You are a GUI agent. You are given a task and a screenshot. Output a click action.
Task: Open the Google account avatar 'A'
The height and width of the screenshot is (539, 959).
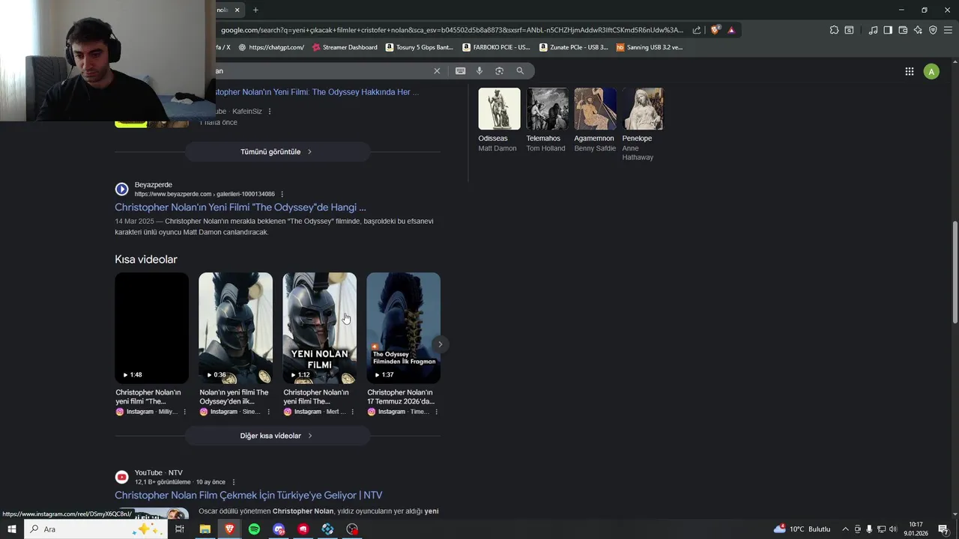931,71
